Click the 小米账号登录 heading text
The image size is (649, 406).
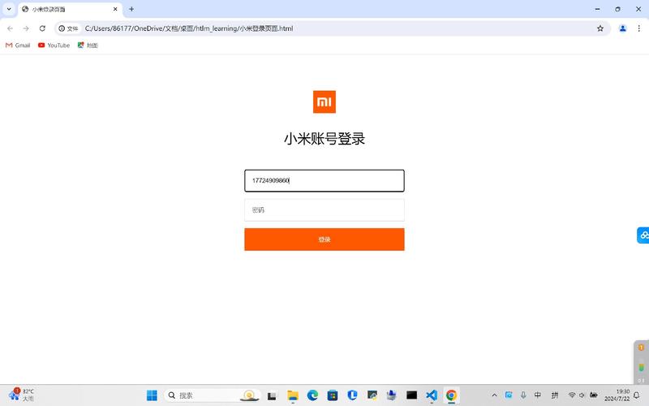(x=324, y=139)
